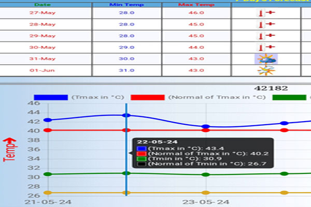Click the green Tmin point on 21-05-24

(48, 174)
